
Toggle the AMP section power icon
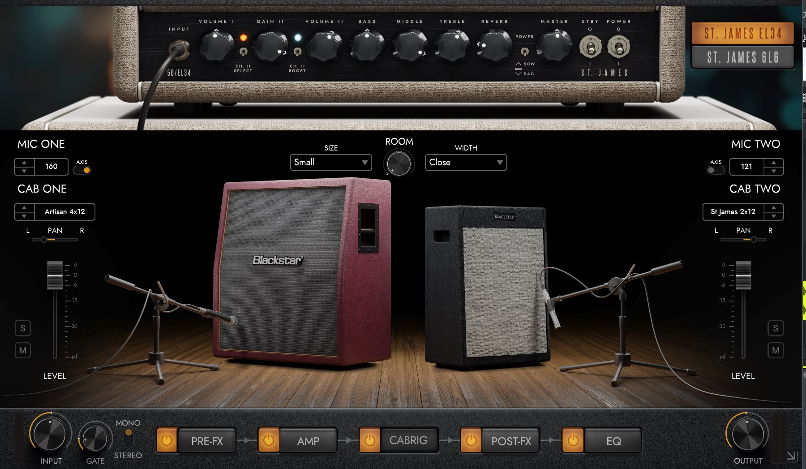click(x=268, y=441)
